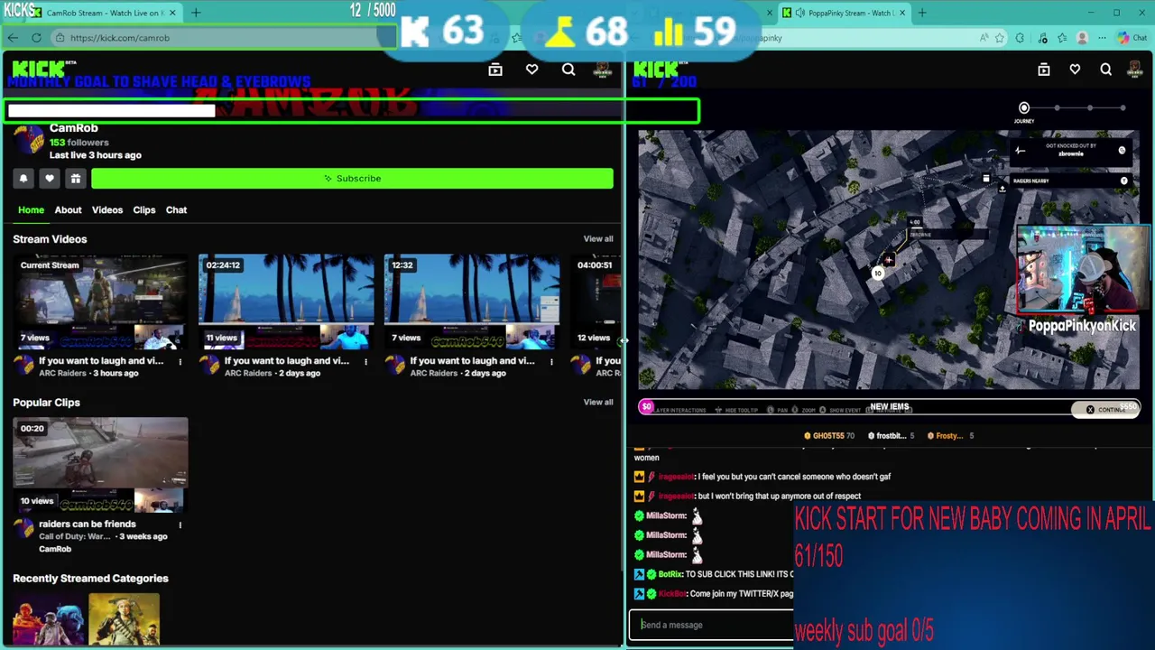Close the PoppaPinky Stream browser tab
Viewport: 1155px width, 650px height.
(901, 13)
